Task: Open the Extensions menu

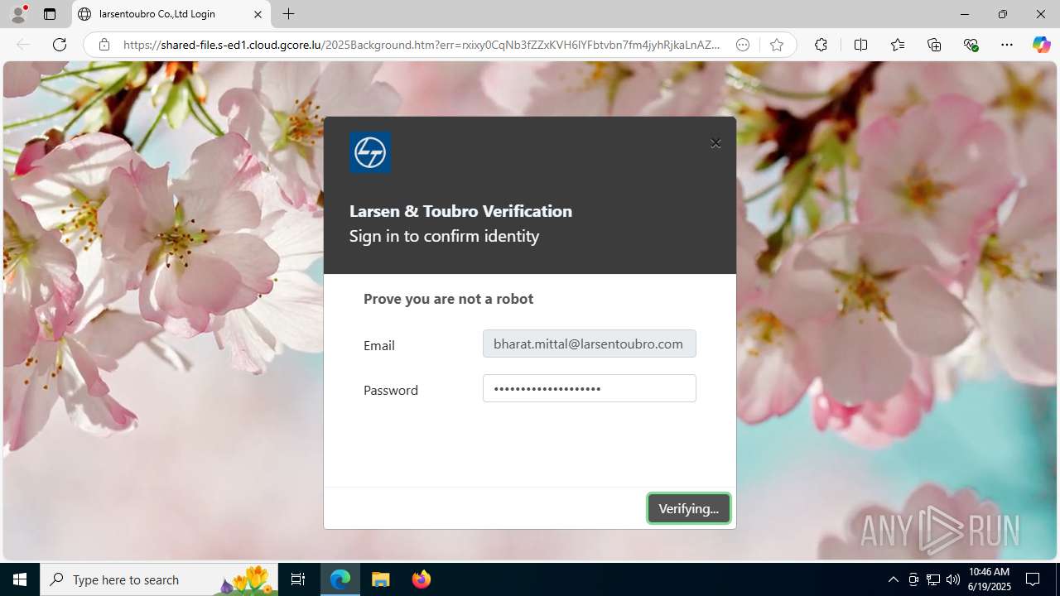Action: (821, 45)
